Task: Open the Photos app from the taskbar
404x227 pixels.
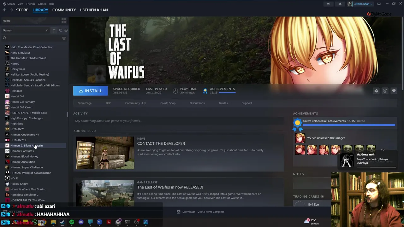Action: point(146,222)
